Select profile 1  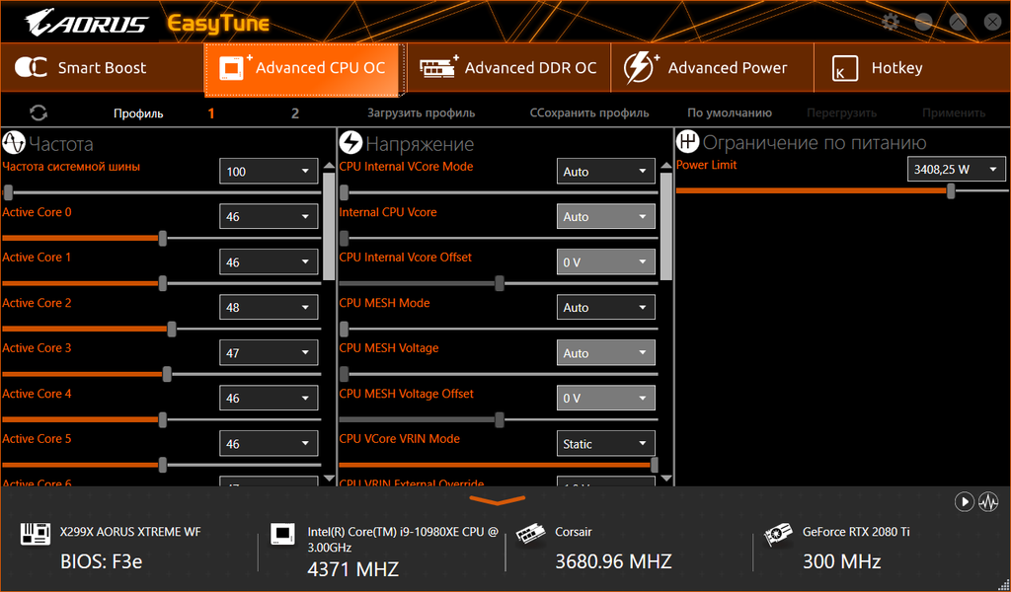(x=211, y=113)
